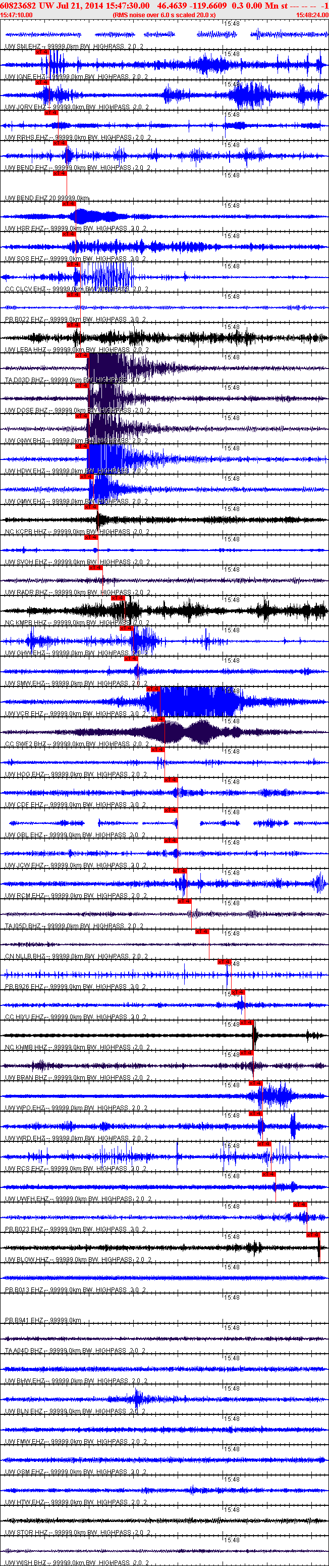Select the UW HDW EHZ trace label
The image size is (329, 1566).
tap(77, 472)
